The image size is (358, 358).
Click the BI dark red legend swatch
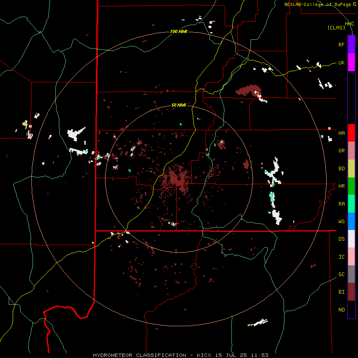pos(351,292)
